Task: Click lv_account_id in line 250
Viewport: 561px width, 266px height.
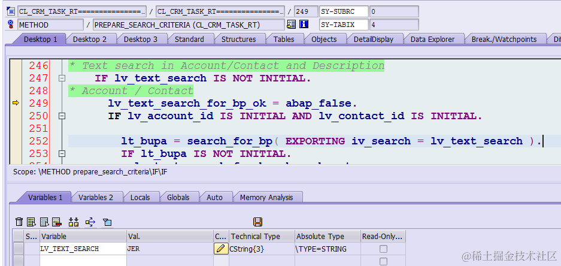Action: [x=171, y=116]
